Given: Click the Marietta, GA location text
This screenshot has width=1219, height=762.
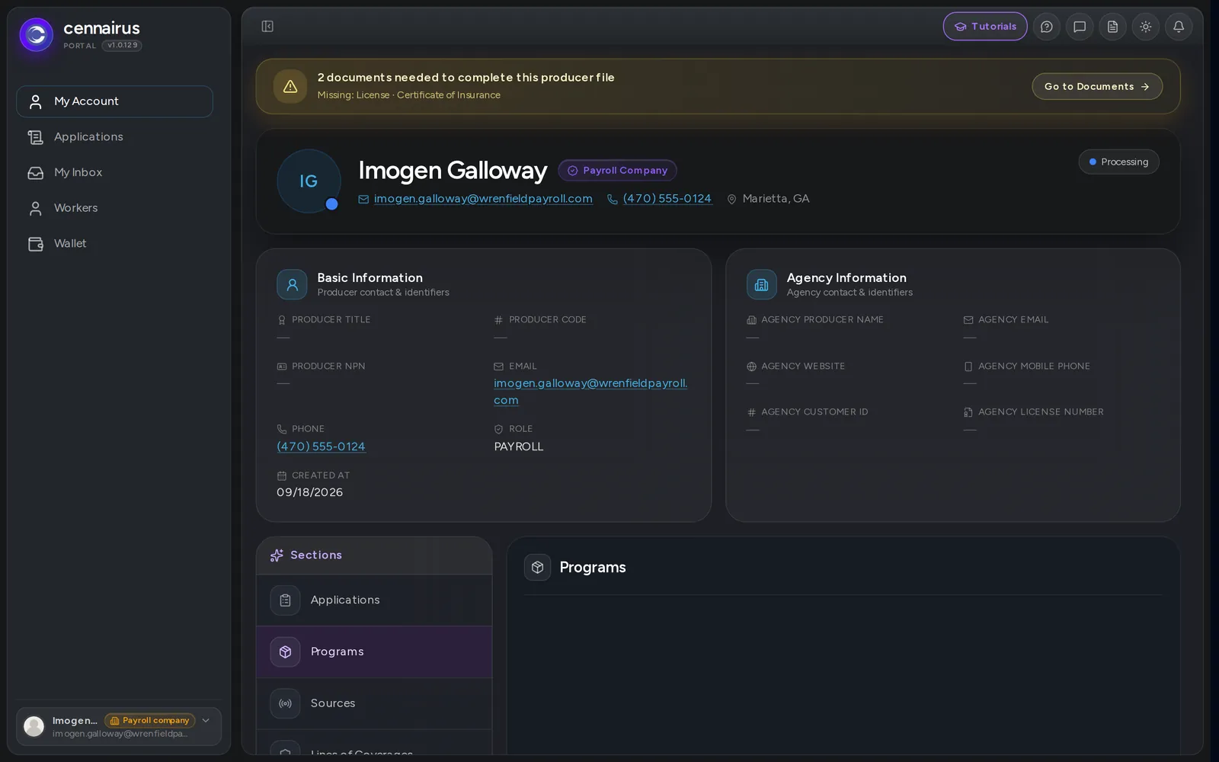Looking at the screenshot, I should point(776,199).
